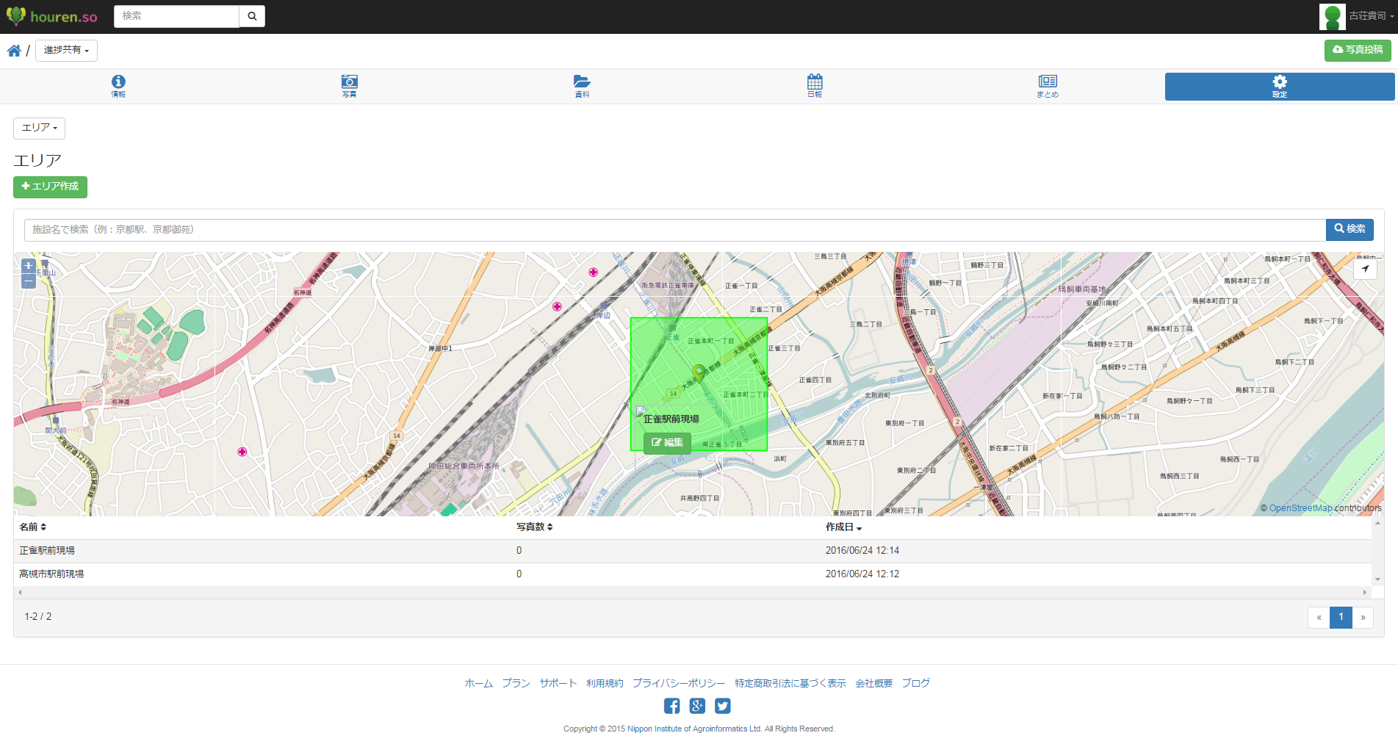Select the 設定 settings tab
This screenshot has width=1398, height=755.
point(1279,86)
